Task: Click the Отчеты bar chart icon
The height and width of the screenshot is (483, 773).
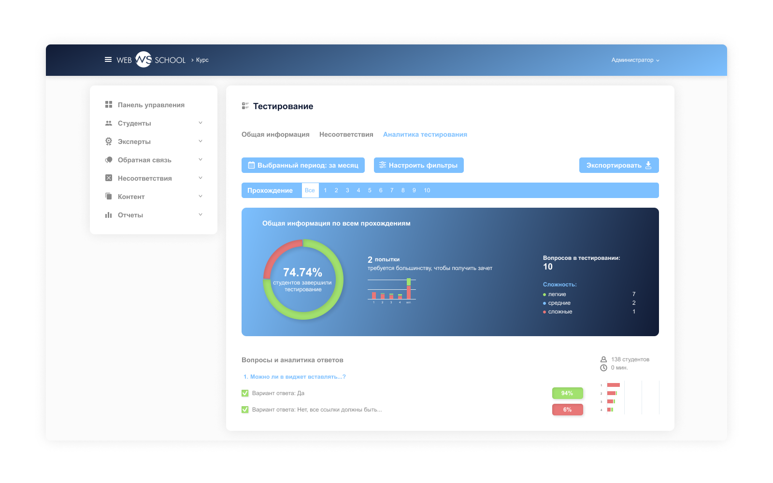Action: click(109, 215)
